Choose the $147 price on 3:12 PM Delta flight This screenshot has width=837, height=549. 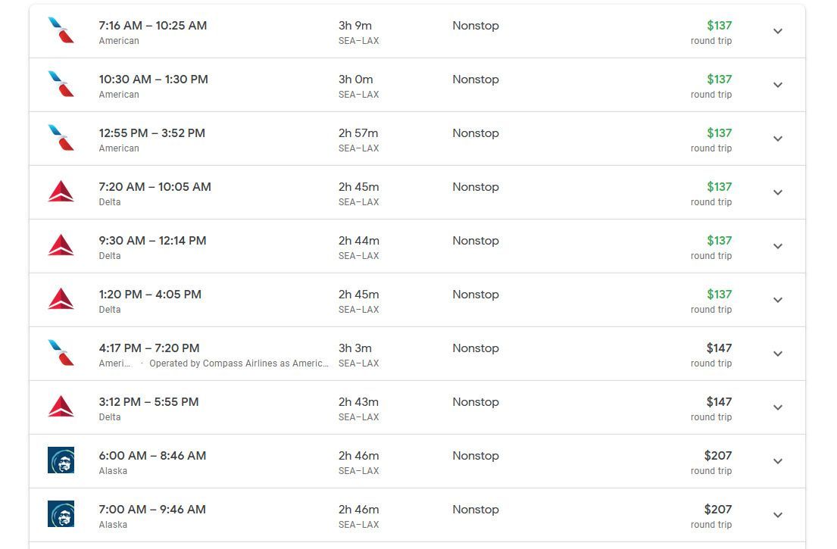point(719,402)
